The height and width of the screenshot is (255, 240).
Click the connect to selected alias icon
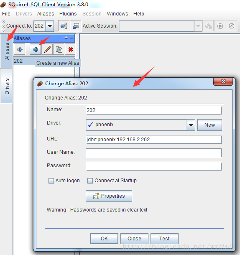tap(20, 49)
